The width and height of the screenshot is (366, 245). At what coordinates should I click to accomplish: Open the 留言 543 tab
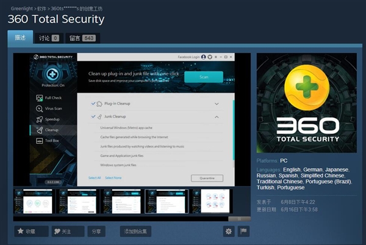click(x=82, y=38)
